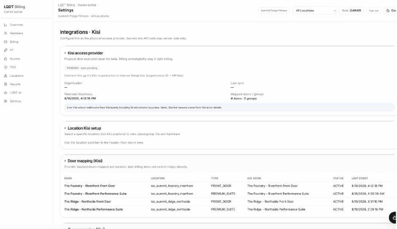Open the Billing section
The height and width of the screenshot is (229, 397).
pyautogui.click(x=14, y=42)
